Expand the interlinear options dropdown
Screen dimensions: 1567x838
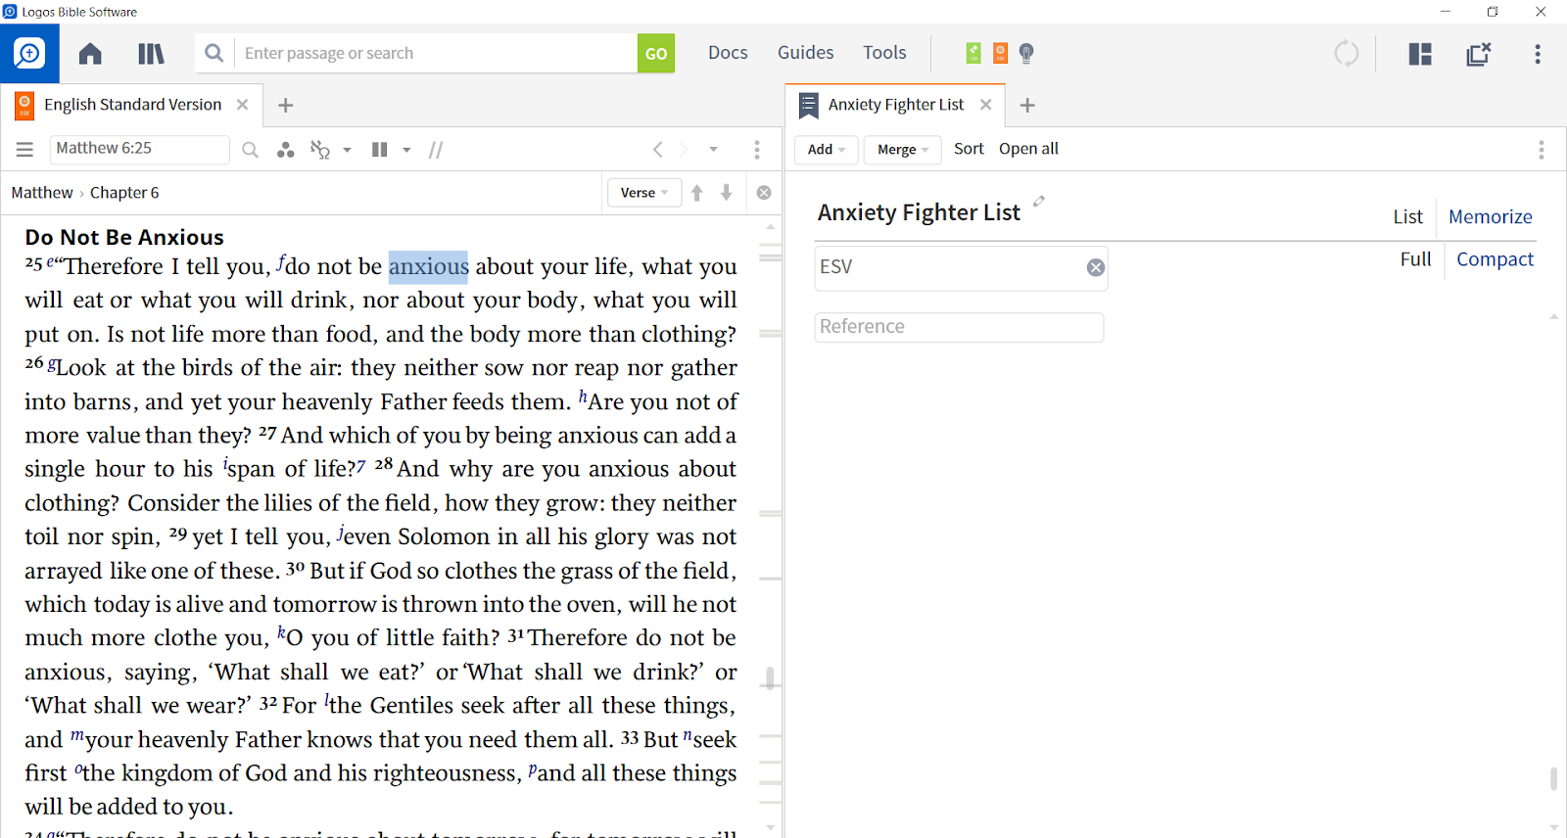tap(347, 151)
